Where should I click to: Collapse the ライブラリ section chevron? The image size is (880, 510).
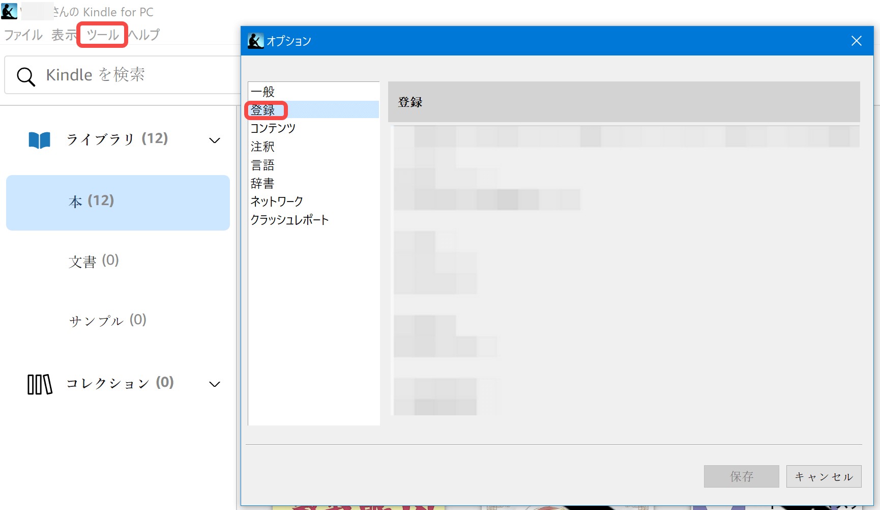click(x=215, y=140)
